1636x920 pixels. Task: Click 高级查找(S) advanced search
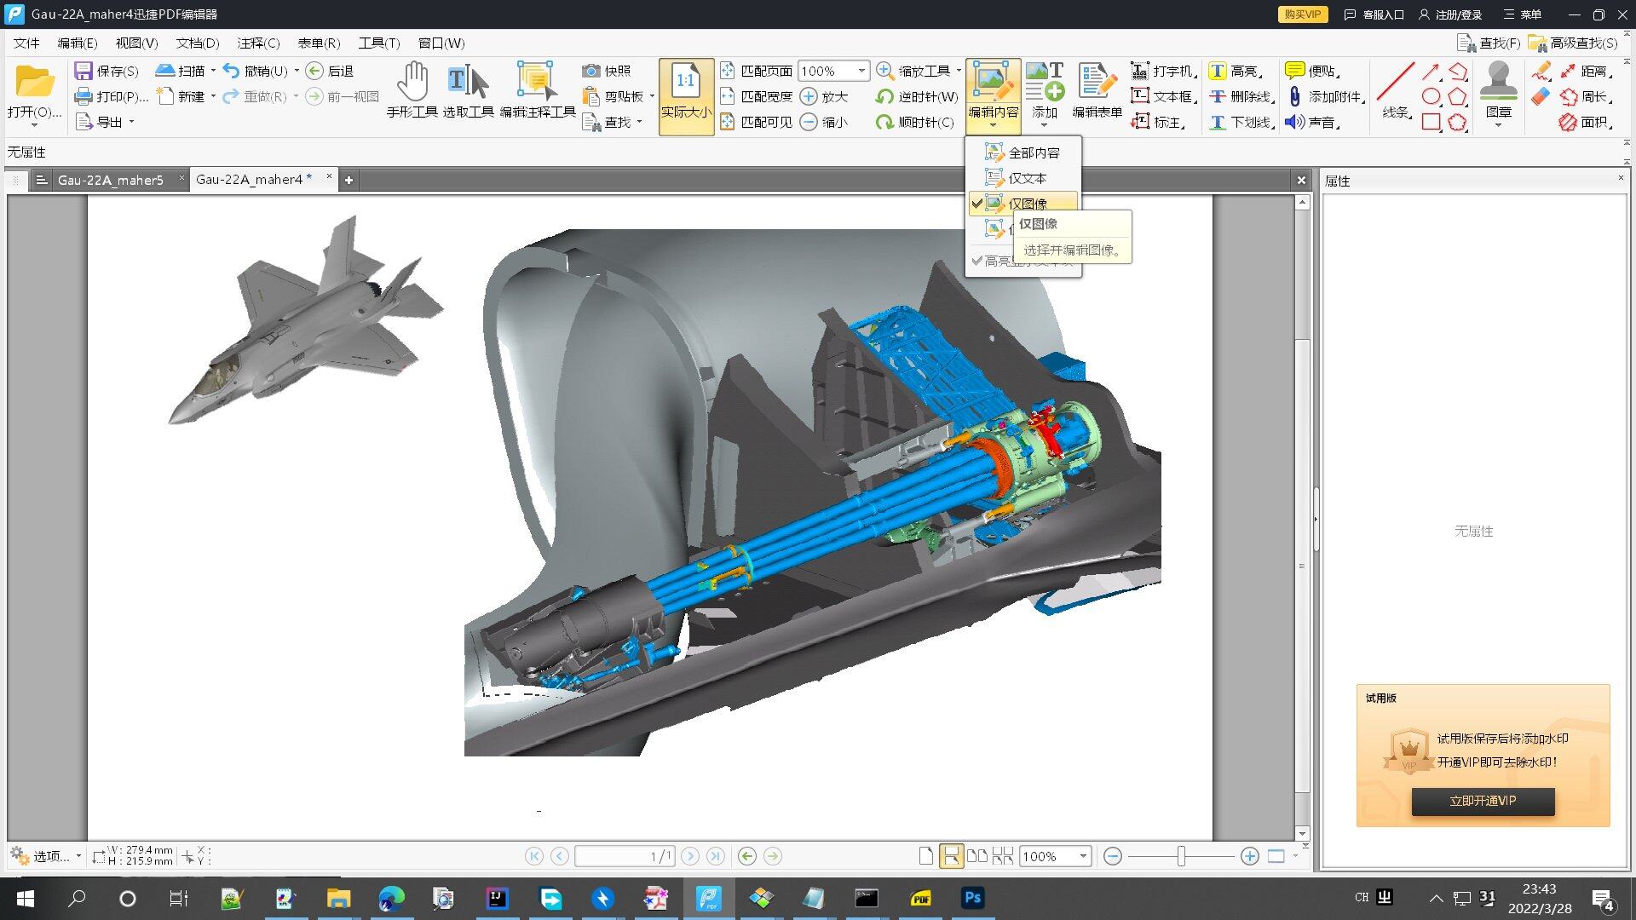pyautogui.click(x=1573, y=43)
